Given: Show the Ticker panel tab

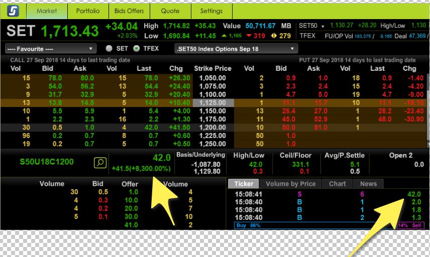Looking at the screenshot, I should pyautogui.click(x=244, y=184).
